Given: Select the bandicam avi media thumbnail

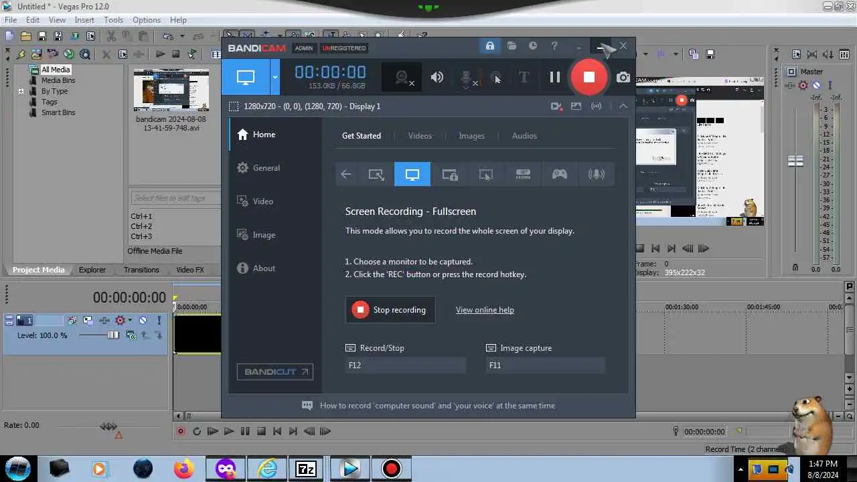Looking at the screenshot, I should click(x=171, y=90).
